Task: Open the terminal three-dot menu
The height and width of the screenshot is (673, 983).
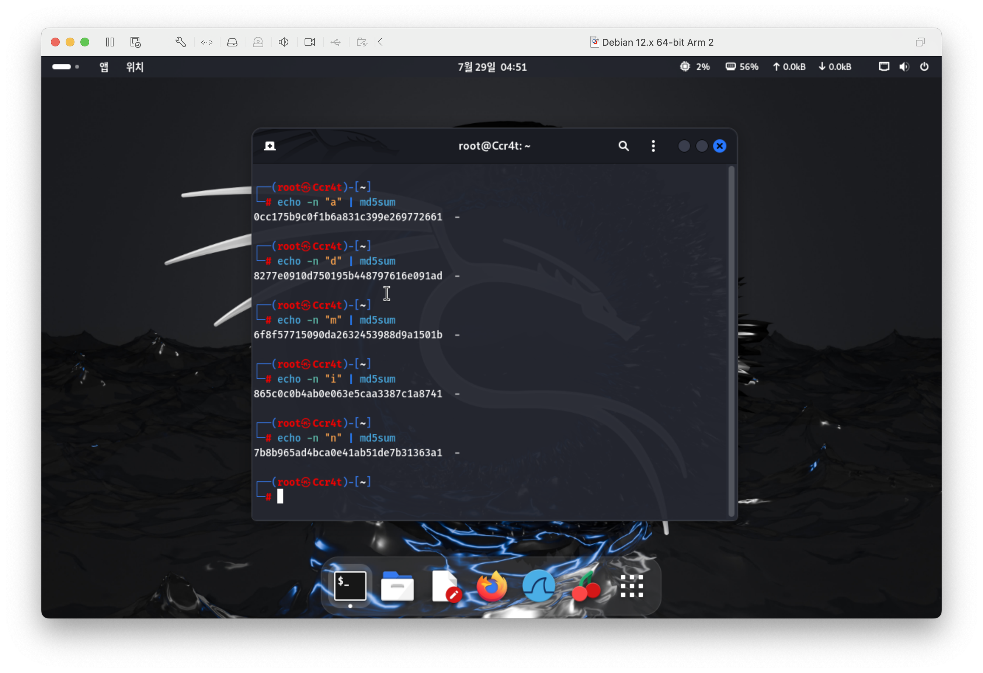Action: (x=653, y=146)
